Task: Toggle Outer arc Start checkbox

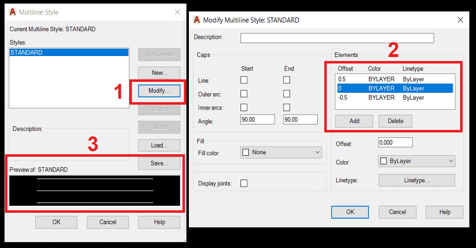Action: pos(244,94)
